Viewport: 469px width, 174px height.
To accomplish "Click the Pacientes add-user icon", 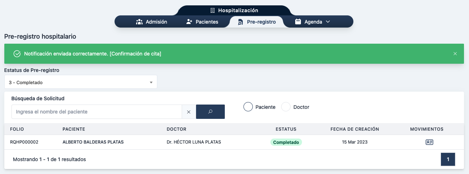I will point(189,22).
